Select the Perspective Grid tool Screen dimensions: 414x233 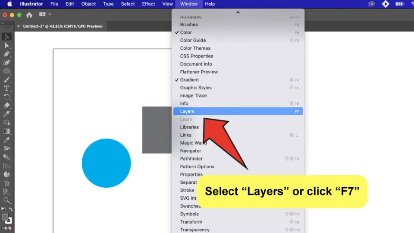(6, 192)
